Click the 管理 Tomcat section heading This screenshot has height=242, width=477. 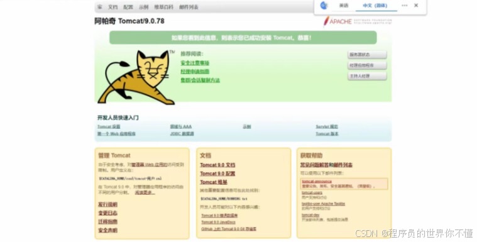(x=114, y=155)
